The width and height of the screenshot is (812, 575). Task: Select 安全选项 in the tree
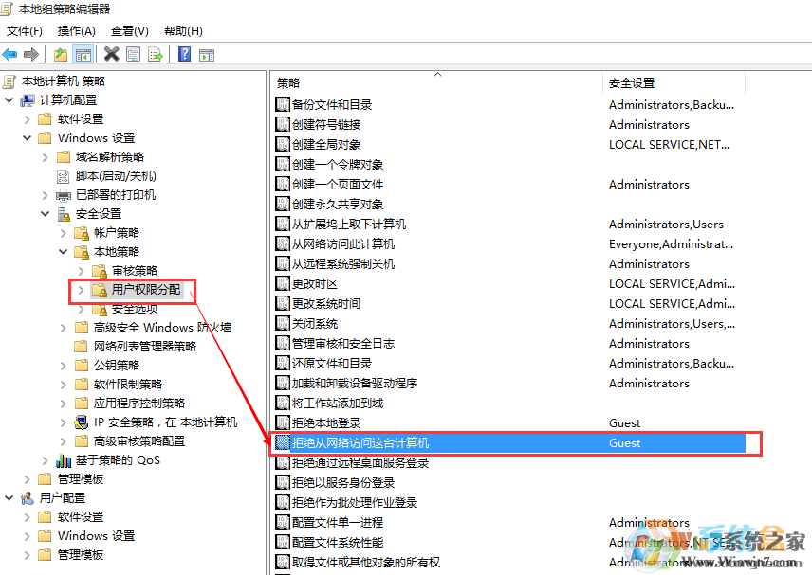click(135, 309)
